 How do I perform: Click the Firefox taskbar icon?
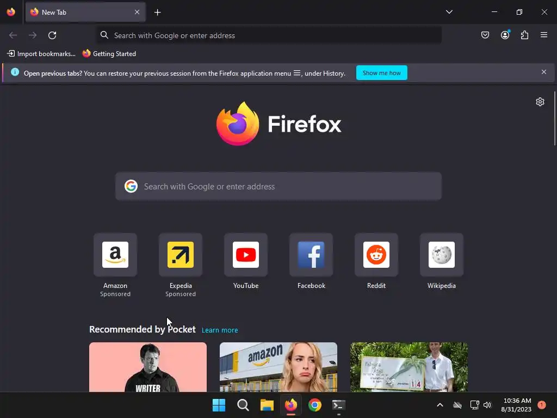(291, 405)
